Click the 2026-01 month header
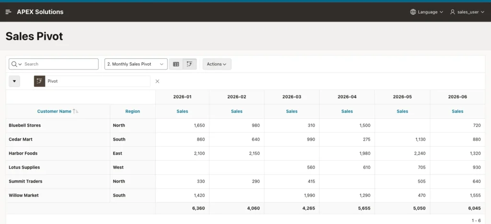This screenshot has width=491, height=224. coord(182,97)
